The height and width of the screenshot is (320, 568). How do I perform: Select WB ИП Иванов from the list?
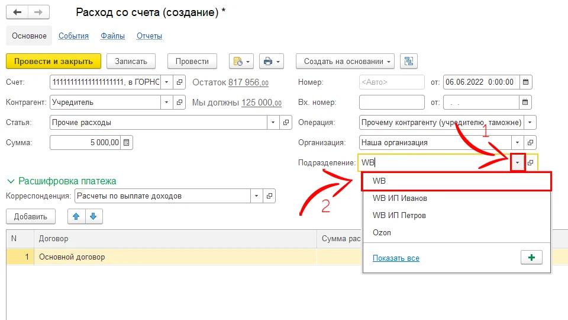point(399,199)
